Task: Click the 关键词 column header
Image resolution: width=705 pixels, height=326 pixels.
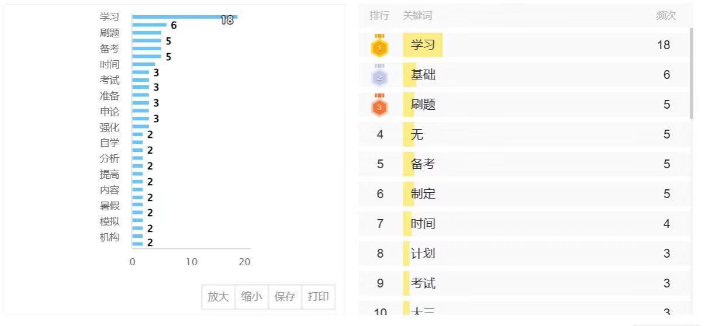Action: [417, 16]
